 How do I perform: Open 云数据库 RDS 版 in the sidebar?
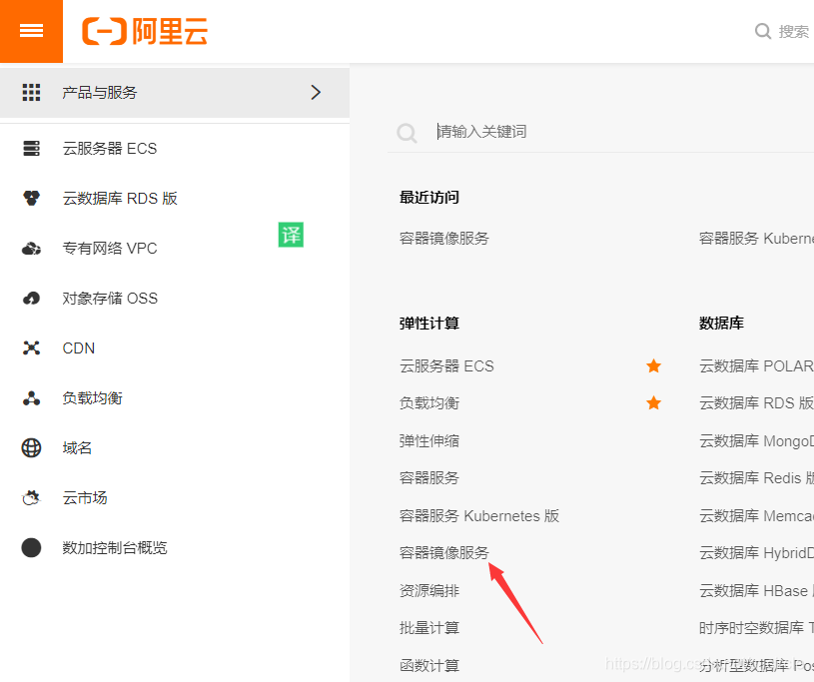coord(120,199)
